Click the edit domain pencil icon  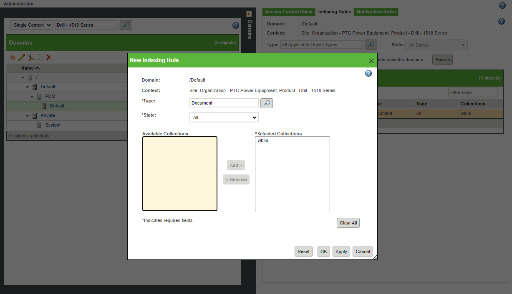[22, 57]
